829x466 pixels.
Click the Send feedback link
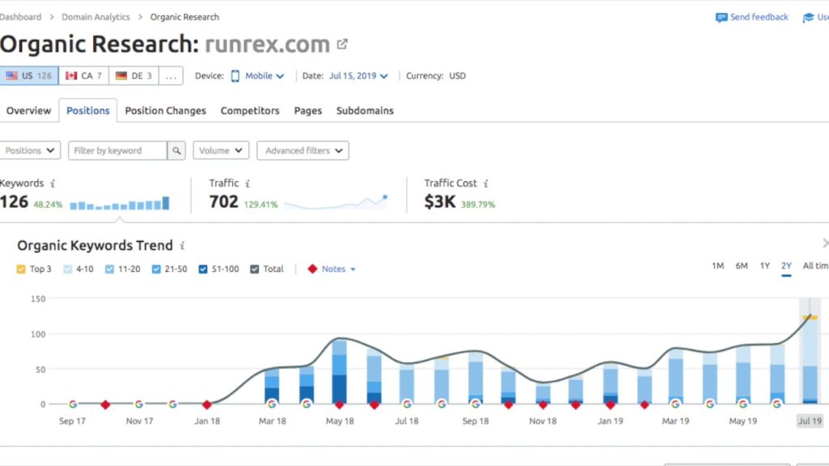(x=759, y=17)
